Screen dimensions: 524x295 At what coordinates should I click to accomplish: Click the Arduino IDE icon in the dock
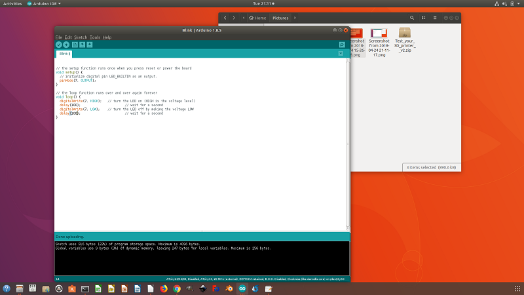242,288
